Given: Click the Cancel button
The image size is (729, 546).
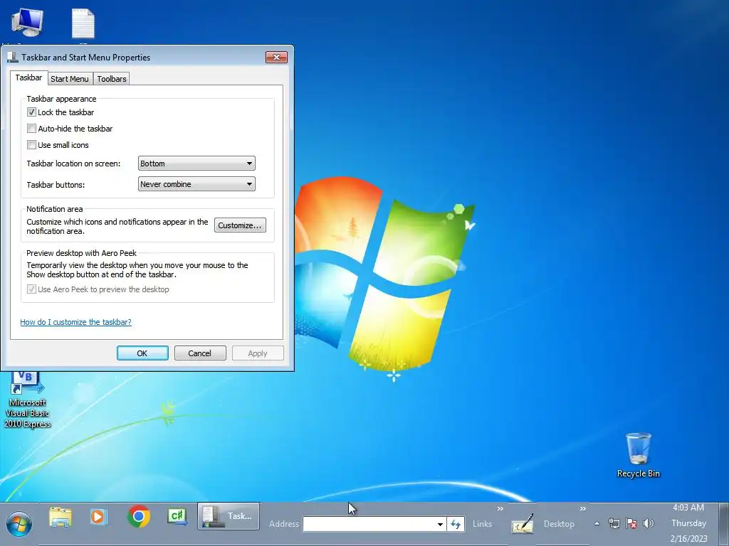Looking at the screenshot, I should click(x=200, y=353).
